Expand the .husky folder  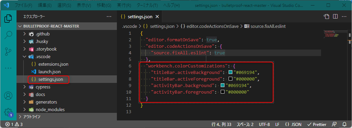coord(66,42)
